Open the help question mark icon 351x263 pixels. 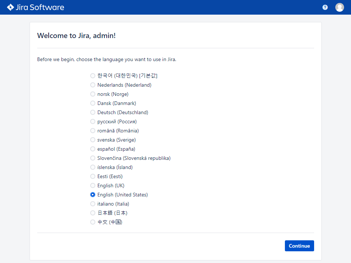coord(325,7)
